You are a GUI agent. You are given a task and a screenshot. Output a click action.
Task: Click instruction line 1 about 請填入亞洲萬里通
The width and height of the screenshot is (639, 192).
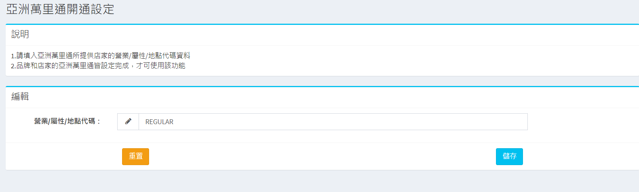(x=100, y=55)
